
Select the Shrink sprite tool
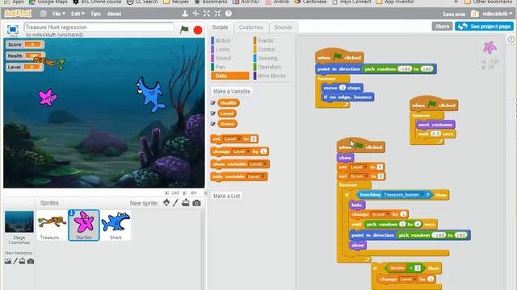click(x=217, y=14)
